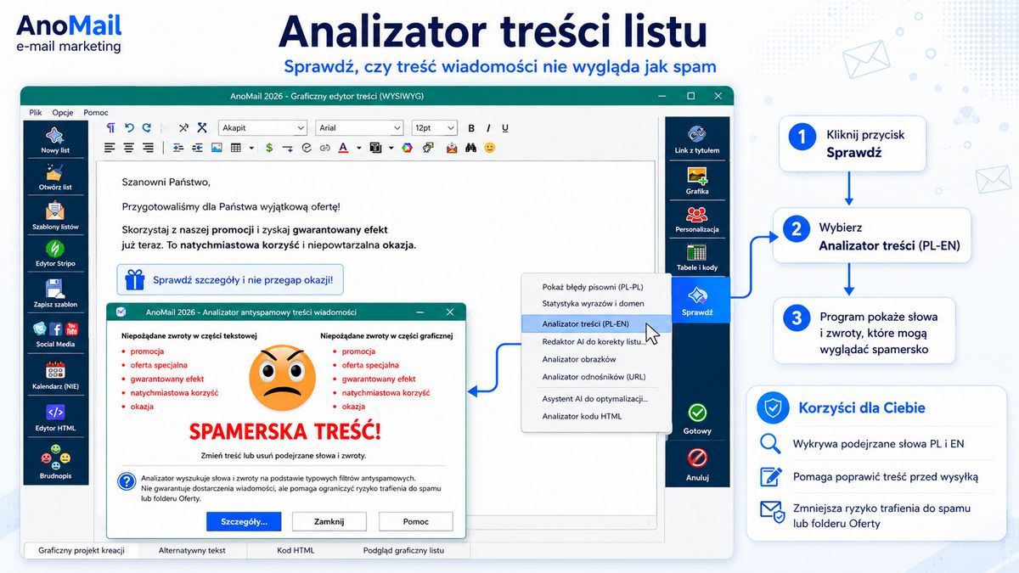The height and width of the screenshot is (573, 1019).
Task: Click the red Anuluj button
Action: point(697,464)
